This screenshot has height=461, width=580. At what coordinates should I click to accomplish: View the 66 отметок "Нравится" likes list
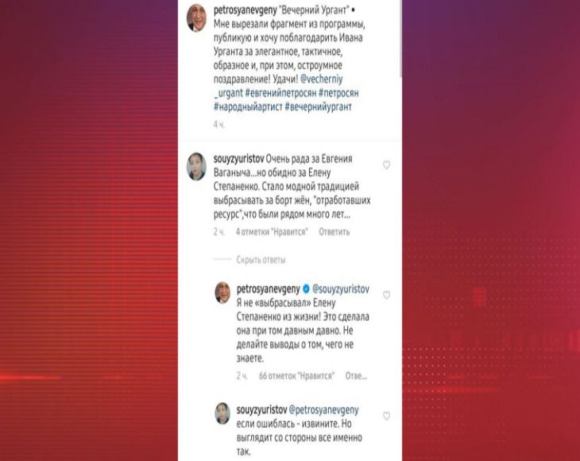click(296, 376)
